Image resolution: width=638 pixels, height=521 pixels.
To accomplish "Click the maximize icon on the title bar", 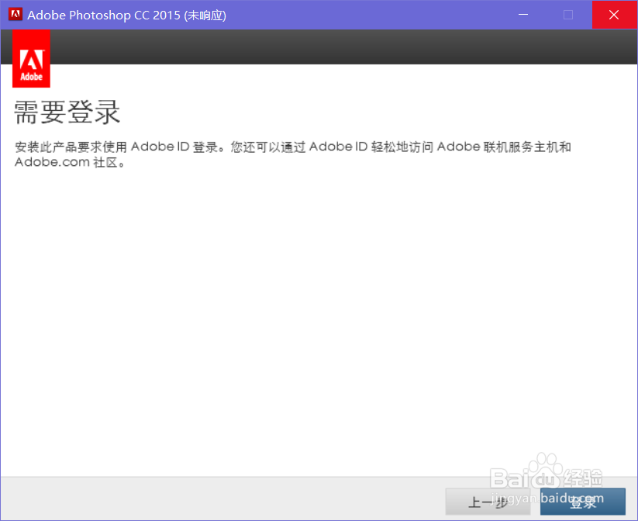I will click(568, 15).
